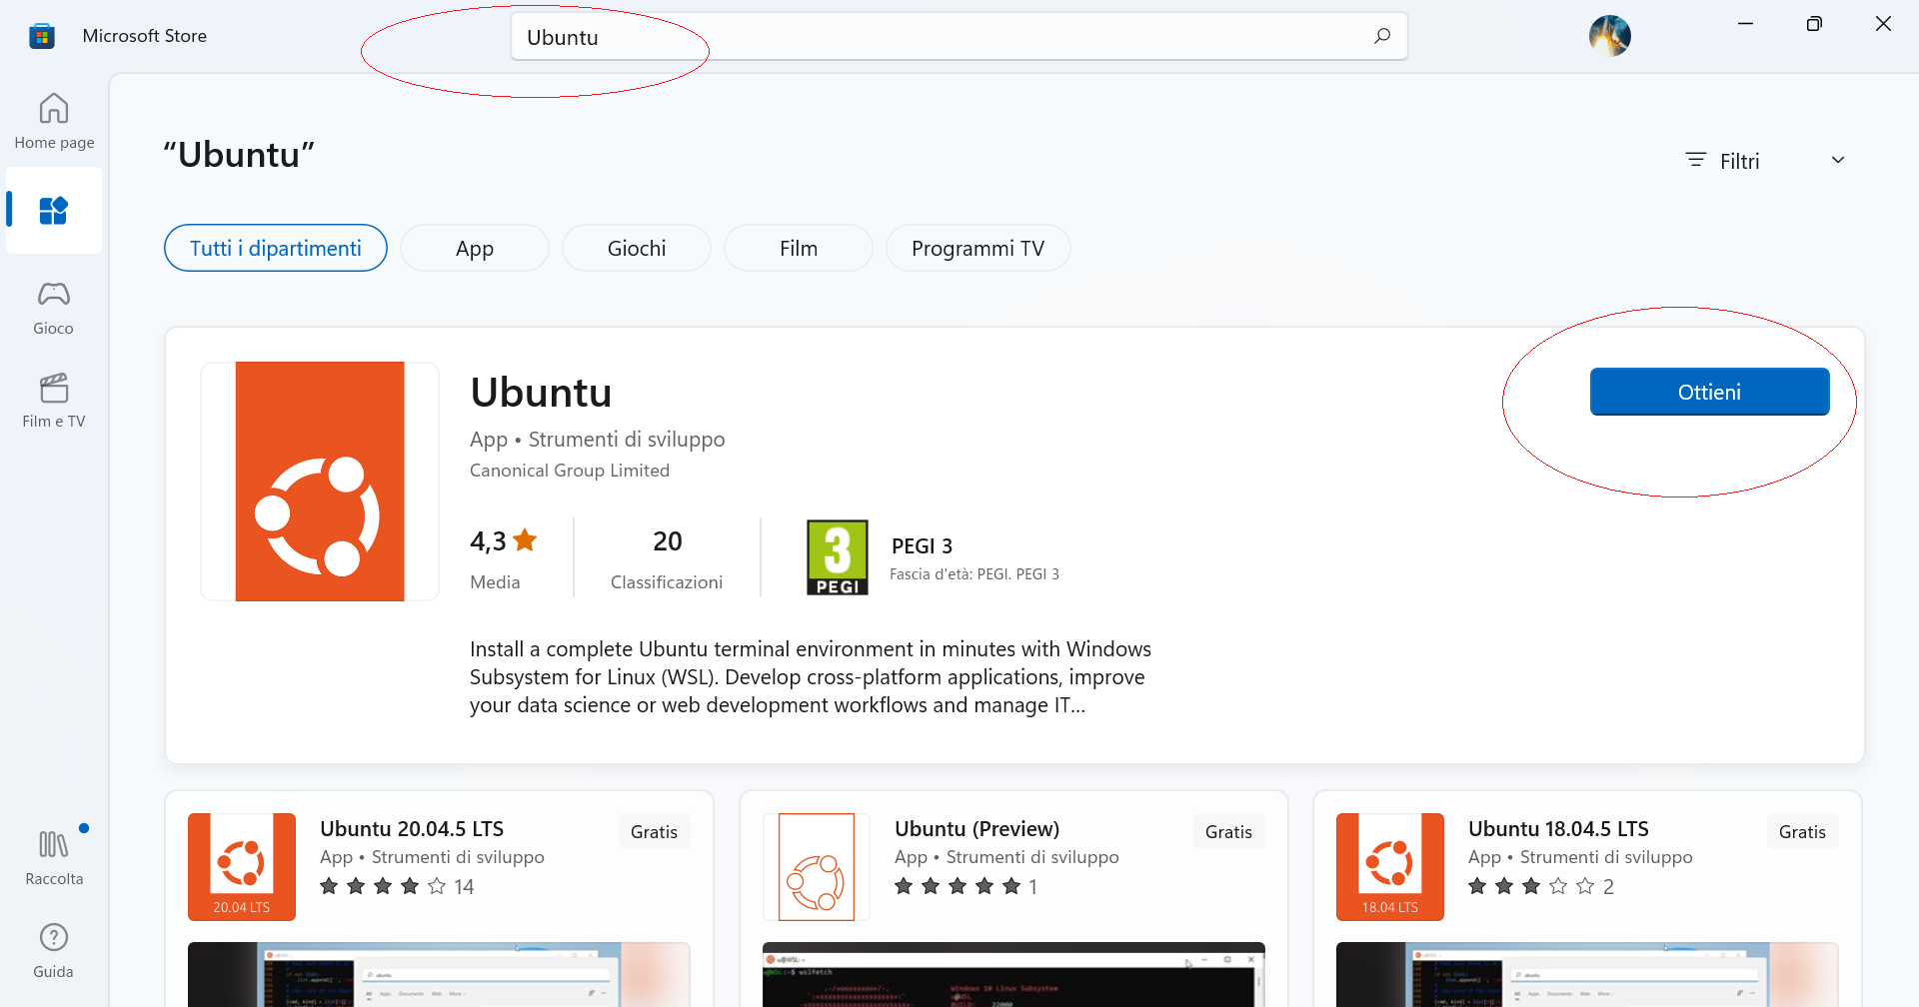Click the Canonical Group Limited publisher text

point(570,471)
